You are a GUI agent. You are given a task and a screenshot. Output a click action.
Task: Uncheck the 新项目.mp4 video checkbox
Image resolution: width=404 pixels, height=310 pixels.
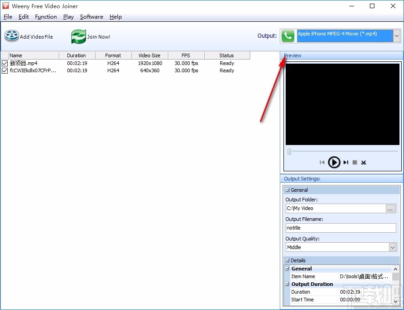pyautogui.click(x=5, y=63)
